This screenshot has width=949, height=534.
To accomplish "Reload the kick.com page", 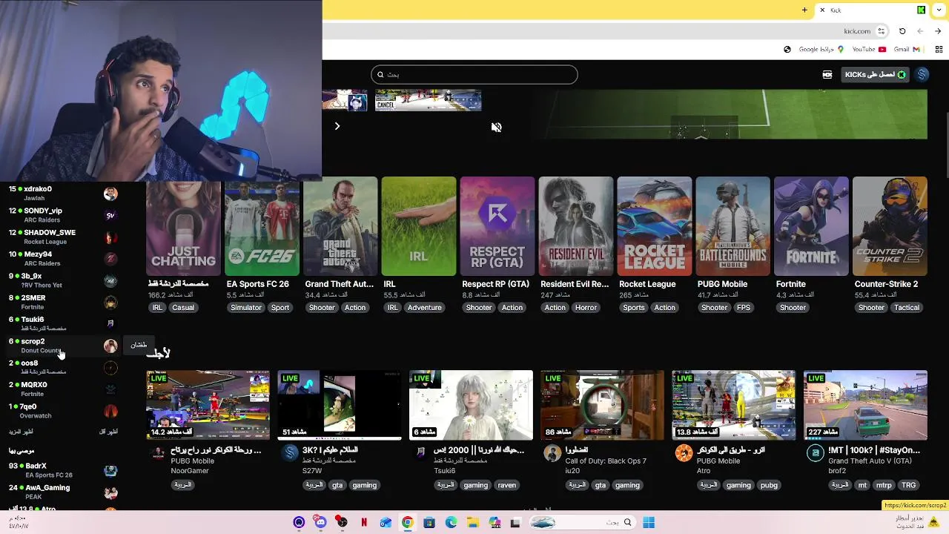I will [x=902, y=31].
